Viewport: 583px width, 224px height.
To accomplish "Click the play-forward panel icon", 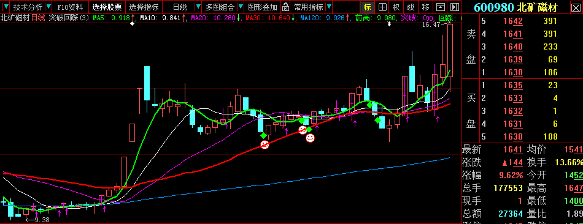I will (454, 7).
